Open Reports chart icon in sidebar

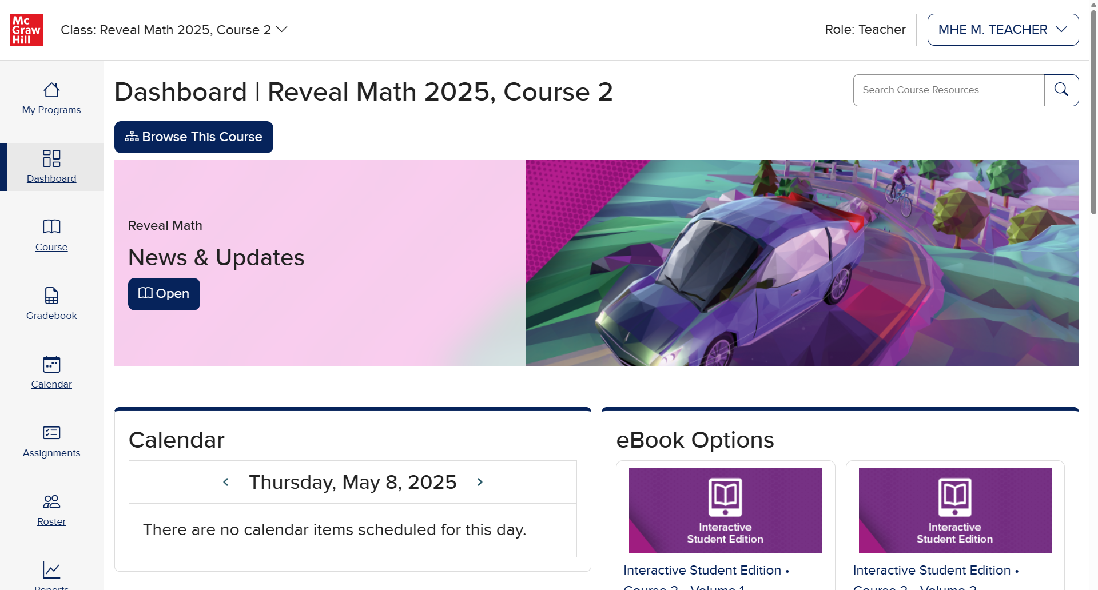(51, 570)
